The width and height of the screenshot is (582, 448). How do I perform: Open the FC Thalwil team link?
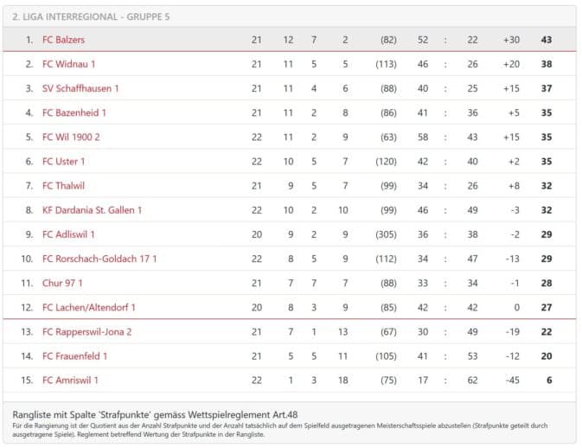[63, 185]
